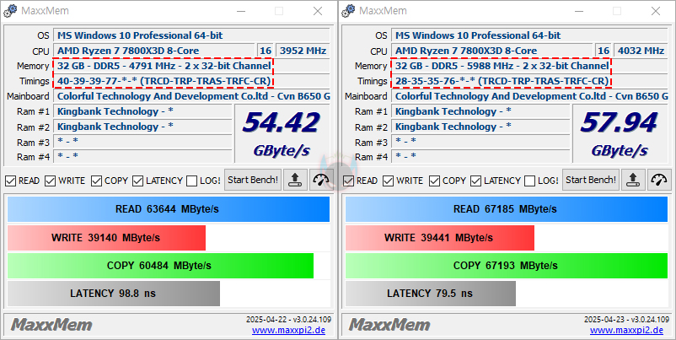
Task: Uncheck COPY checkbox in left window
Action: [96, 181]
